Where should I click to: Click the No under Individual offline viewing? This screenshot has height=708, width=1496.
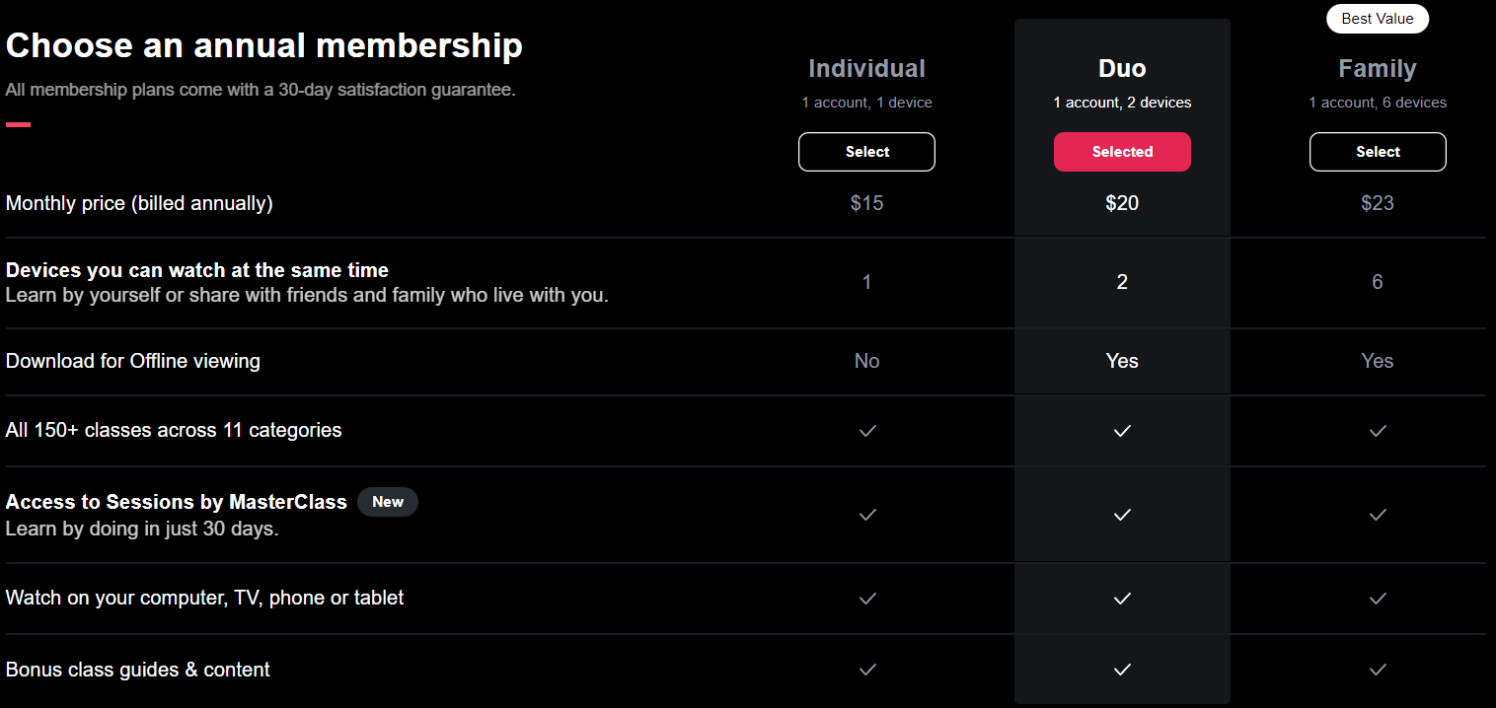pyautogui.click(x=866, y=361)
